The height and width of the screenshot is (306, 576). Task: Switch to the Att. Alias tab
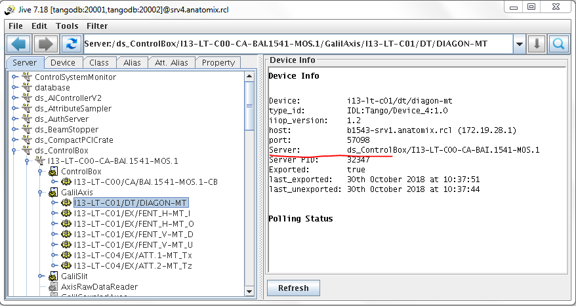171,63
